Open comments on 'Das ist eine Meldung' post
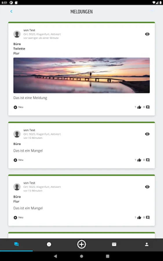This screenshot has height=261, width=163. (148, 107)
